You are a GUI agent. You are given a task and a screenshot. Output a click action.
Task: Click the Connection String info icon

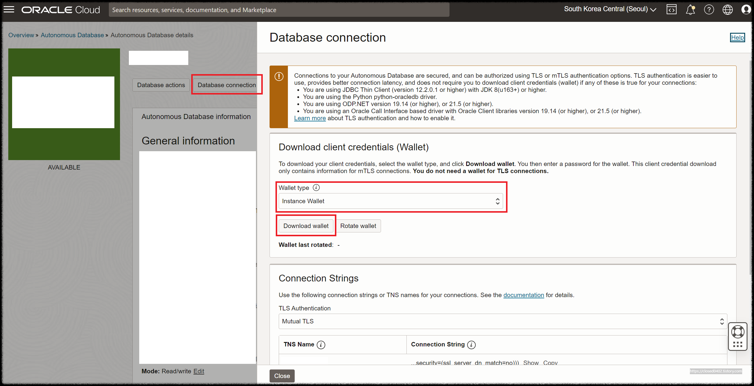pyautogui.click(x=471, y=345)
